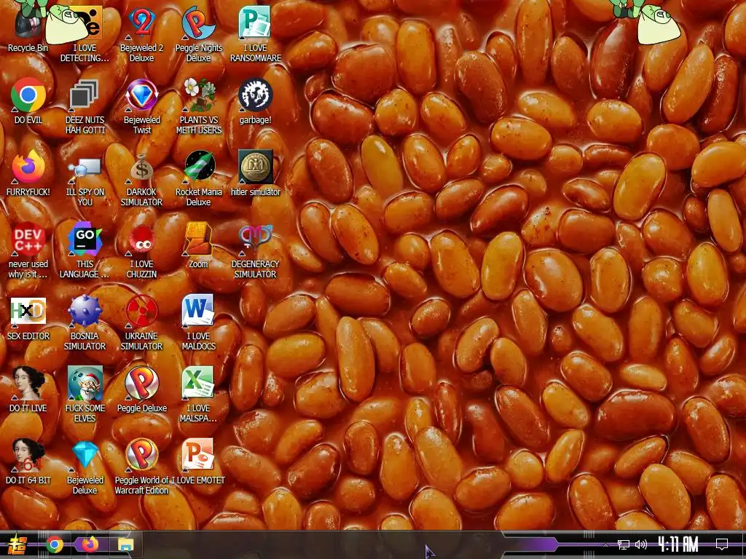Launch the 'BOSNIA SIMULATOR' mine shortcut
Image resolution: width=746 pixels, height=559 pixels.
tap(85, 322)
